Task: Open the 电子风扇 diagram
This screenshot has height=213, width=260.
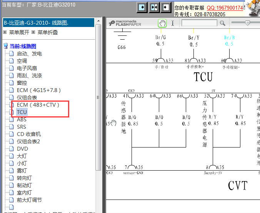Action: (27, 68)
